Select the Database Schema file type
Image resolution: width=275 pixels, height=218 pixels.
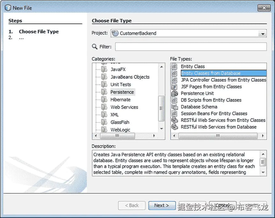[199, 107]
